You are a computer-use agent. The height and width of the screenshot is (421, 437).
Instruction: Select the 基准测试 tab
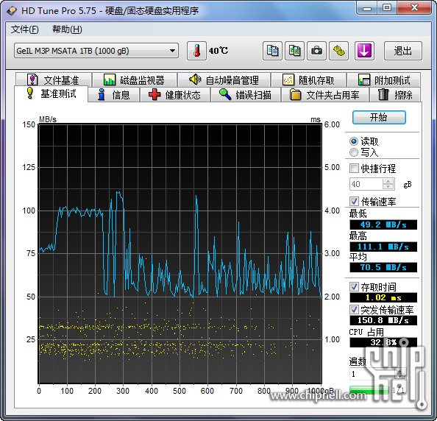pos(51,94)
